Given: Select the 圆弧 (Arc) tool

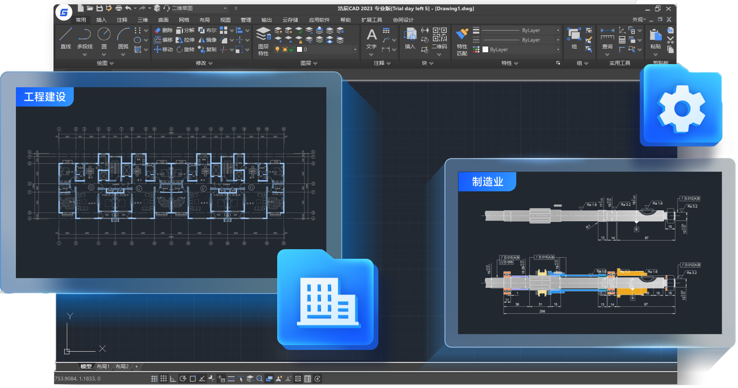Looking at the screenshot, I should point(122,35).
